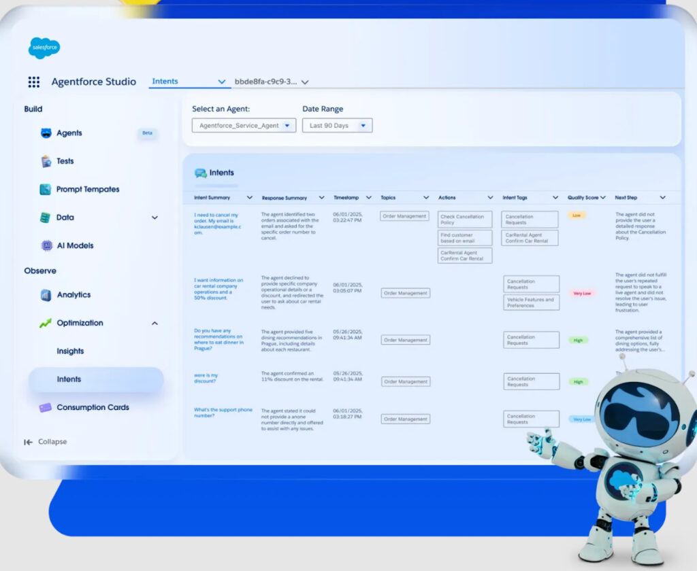Click Order Management topic in first row
This screenshot has width=697, height=571.
coord(404,216)
